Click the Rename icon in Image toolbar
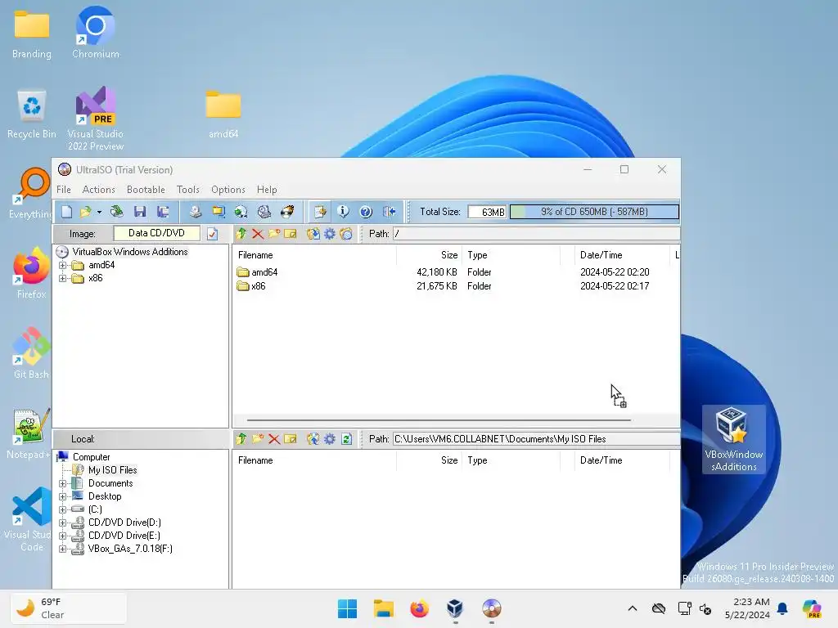 pos(291,234)
